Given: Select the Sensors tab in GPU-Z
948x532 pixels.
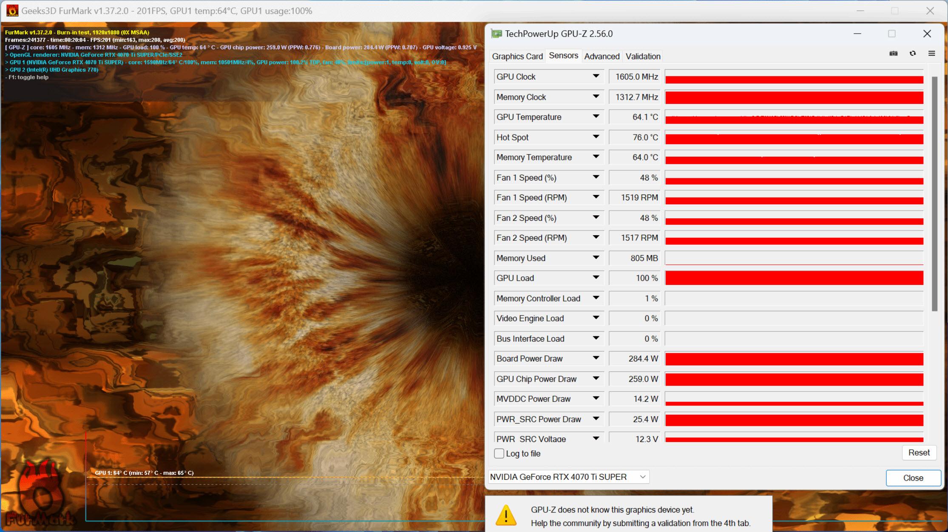Looking at the screenshot, I should [x=562, y=56].
